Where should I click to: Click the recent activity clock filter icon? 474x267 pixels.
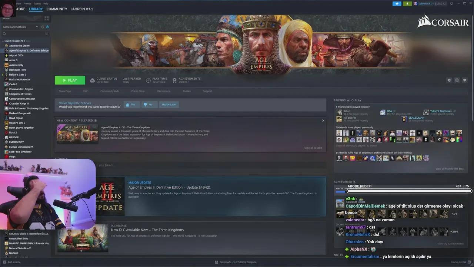click(43, 27)
